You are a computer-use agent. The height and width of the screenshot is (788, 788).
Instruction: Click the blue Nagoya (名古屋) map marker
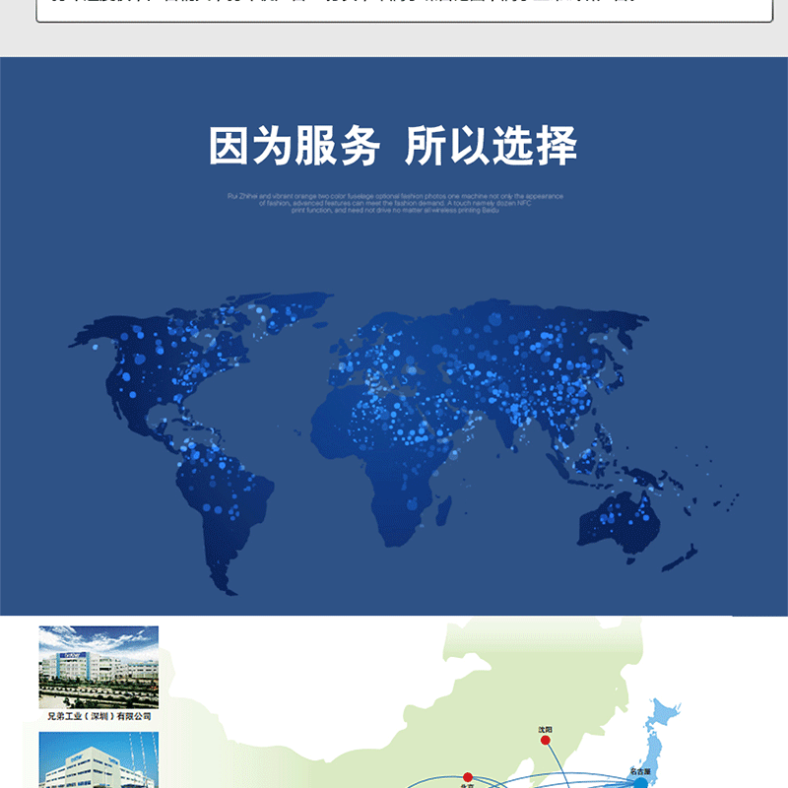[640, 782]
